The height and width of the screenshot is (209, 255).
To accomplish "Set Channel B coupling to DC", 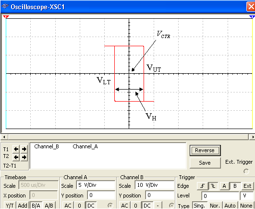I will 146,206.
